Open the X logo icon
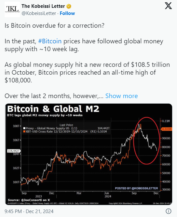This screenshot has height=217, width=177. point(168,6)
